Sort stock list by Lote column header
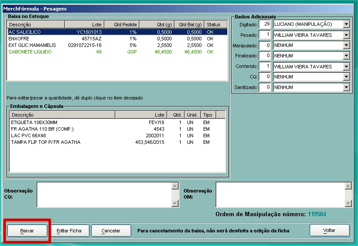 pos(86,25)
